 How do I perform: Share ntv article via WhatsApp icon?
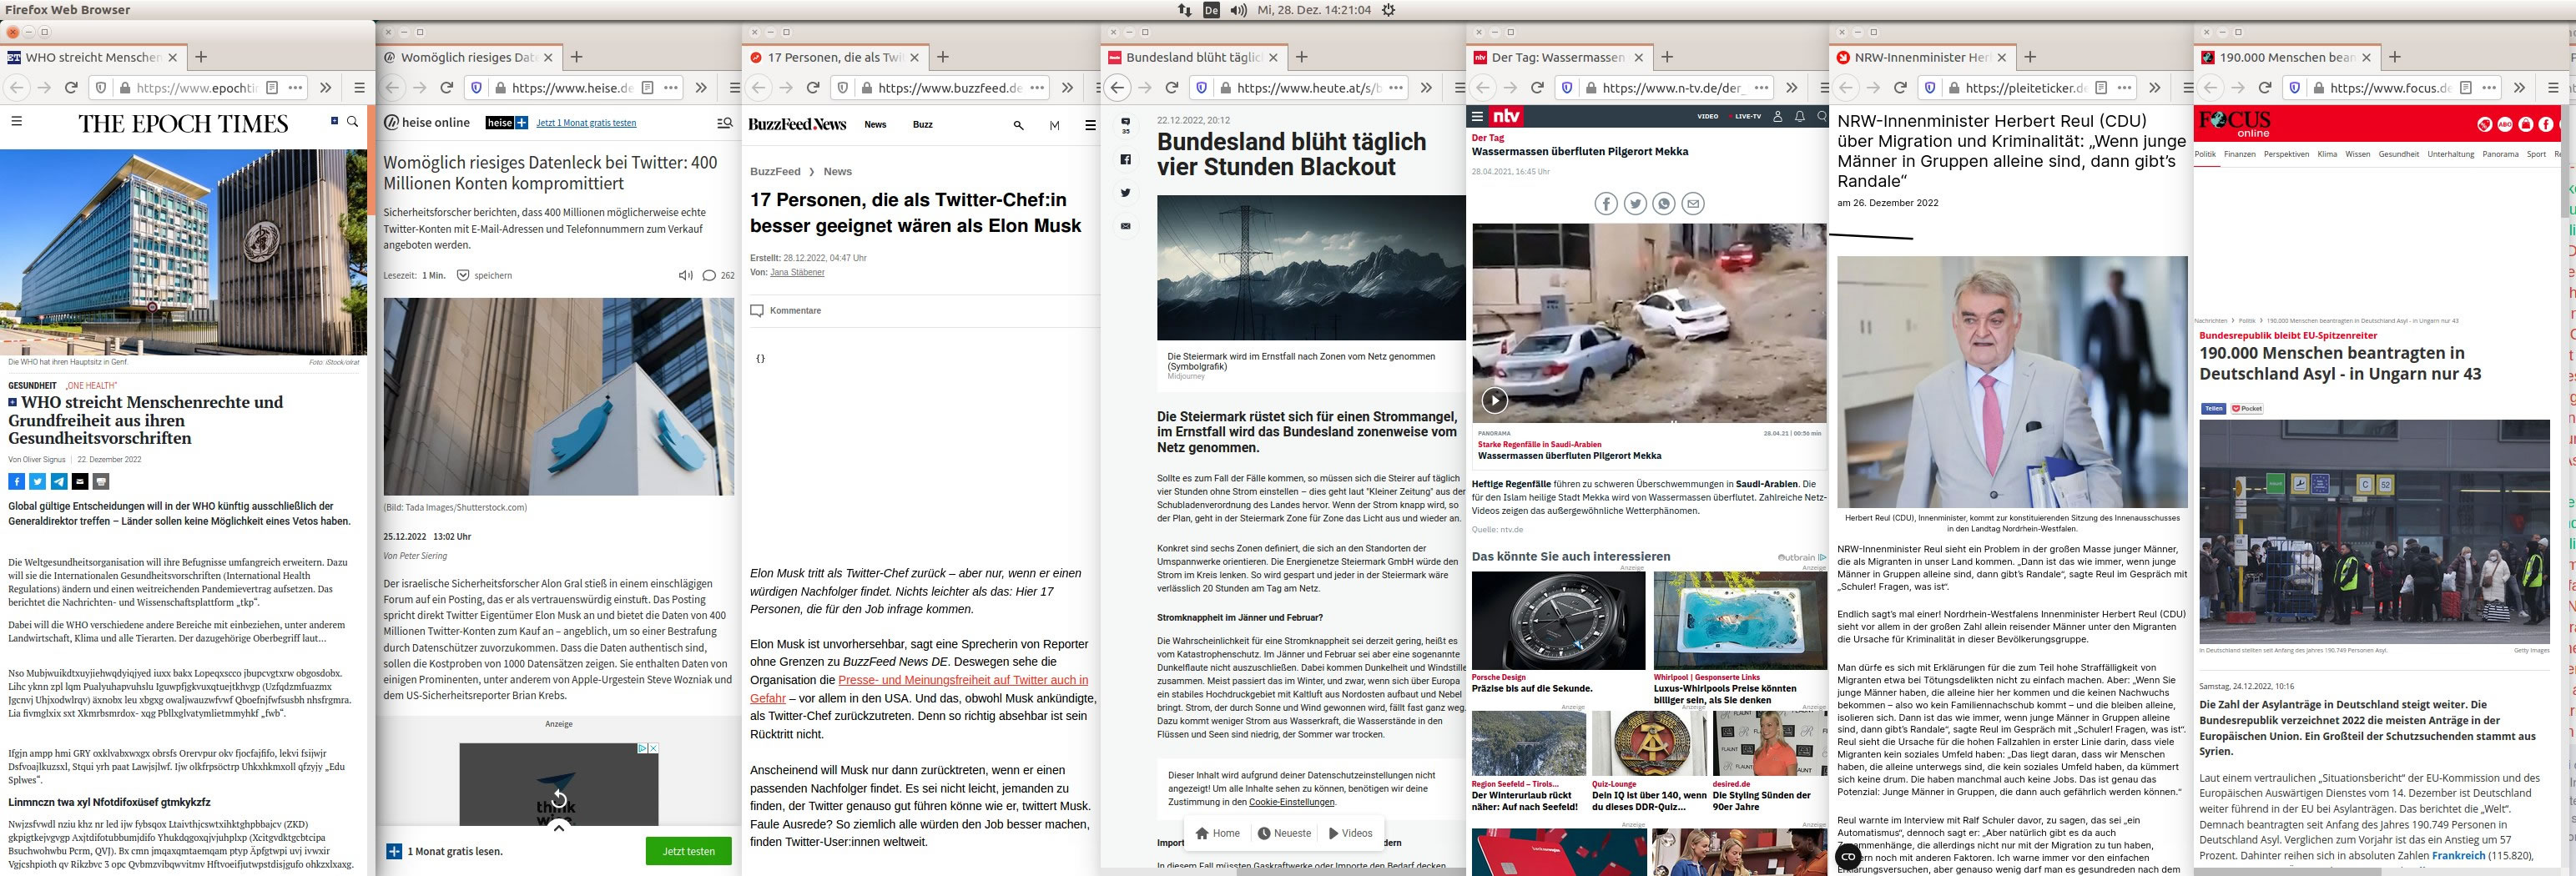click(x=1664, y=204)
